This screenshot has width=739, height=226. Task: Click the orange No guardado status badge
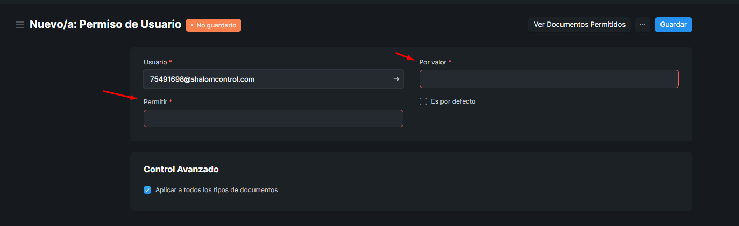[x=214, y=25]
